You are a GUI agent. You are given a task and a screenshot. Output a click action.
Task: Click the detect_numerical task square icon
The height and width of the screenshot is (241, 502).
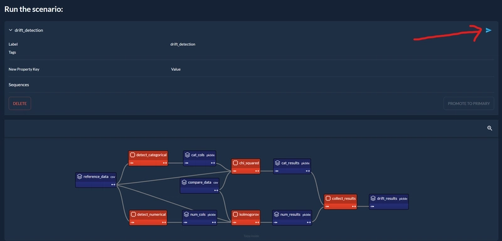pyautogui.click(x=133, y=214)
